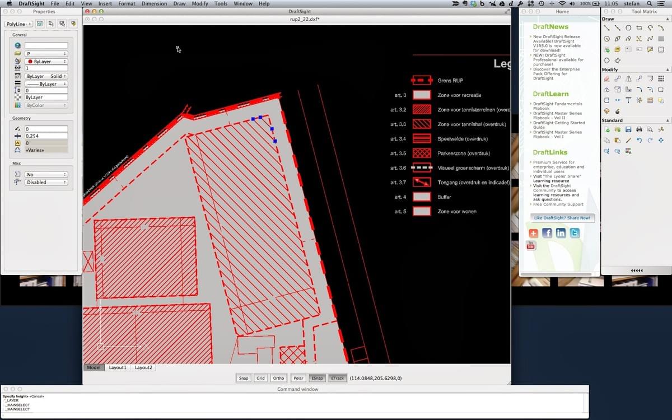Open the Misc dropdown set to No
The height and width of the screenshot is (420, 672).
(x=46, y=175)
